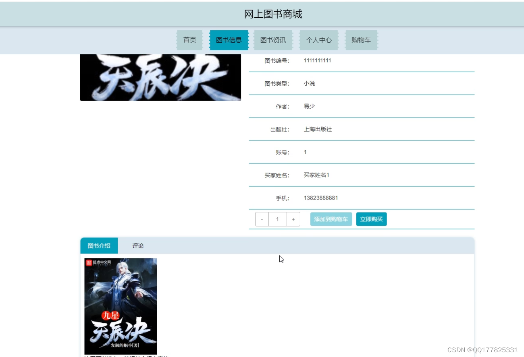Click the 天辰决 book cover banner image

pos(160,77)
